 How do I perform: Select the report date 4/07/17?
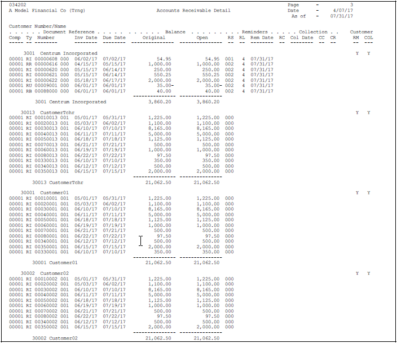[x=343, y=11]
